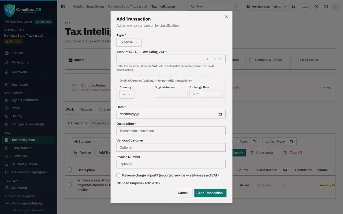Screen dimensions: 343x214
Task: Select the Wholesale sale transaction row checkbox
Action: [70, 185]
